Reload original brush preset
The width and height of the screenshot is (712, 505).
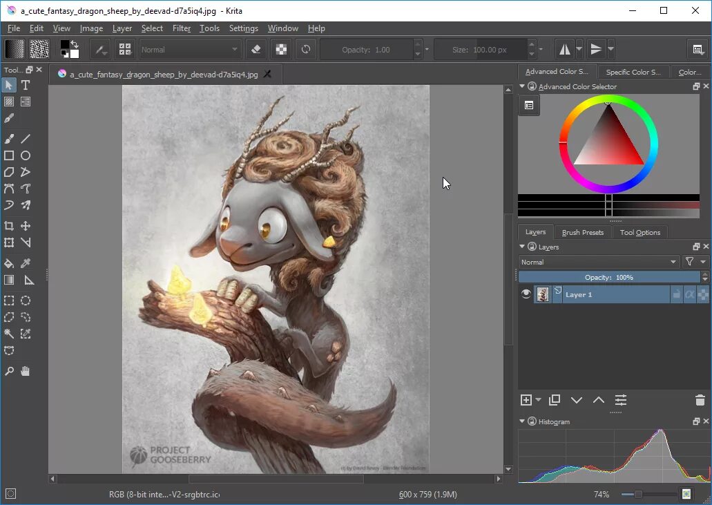pos(306,50)
